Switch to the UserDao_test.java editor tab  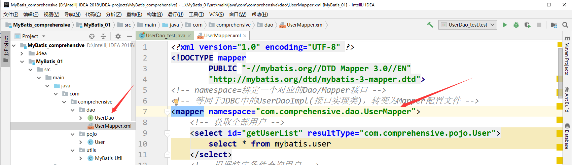pyautogui.click(x=165, y=36)
